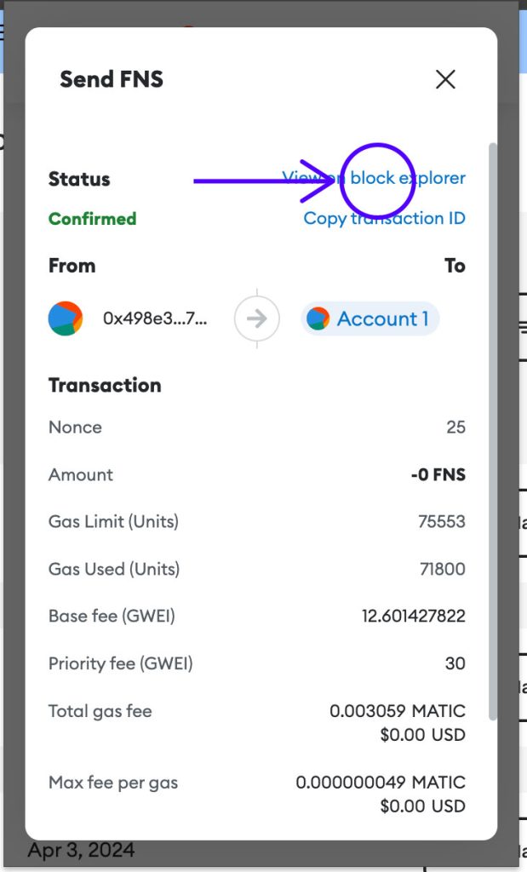Click the Priority fee value 30
The image size is (527, 872).
[x=455, y=663]
